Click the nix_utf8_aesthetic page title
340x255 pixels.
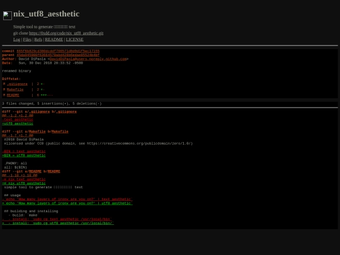(x=47, y=14)
